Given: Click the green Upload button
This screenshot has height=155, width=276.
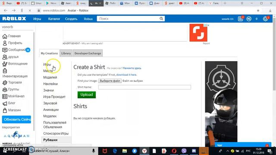Looking at the screenshot, I should point(87,95).
